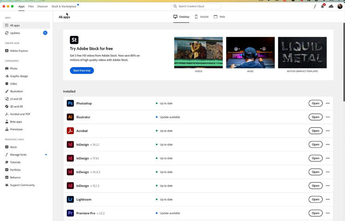Click the Lightroom app icon
Image resolution: width=345 pixels, height=221 pixels.
[x=70, y=199]
